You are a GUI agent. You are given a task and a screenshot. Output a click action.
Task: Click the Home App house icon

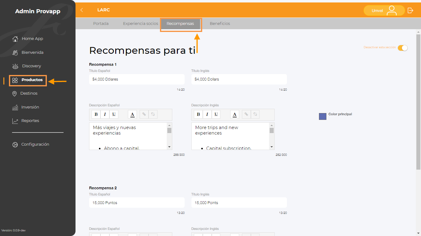(x=15, y=39)
